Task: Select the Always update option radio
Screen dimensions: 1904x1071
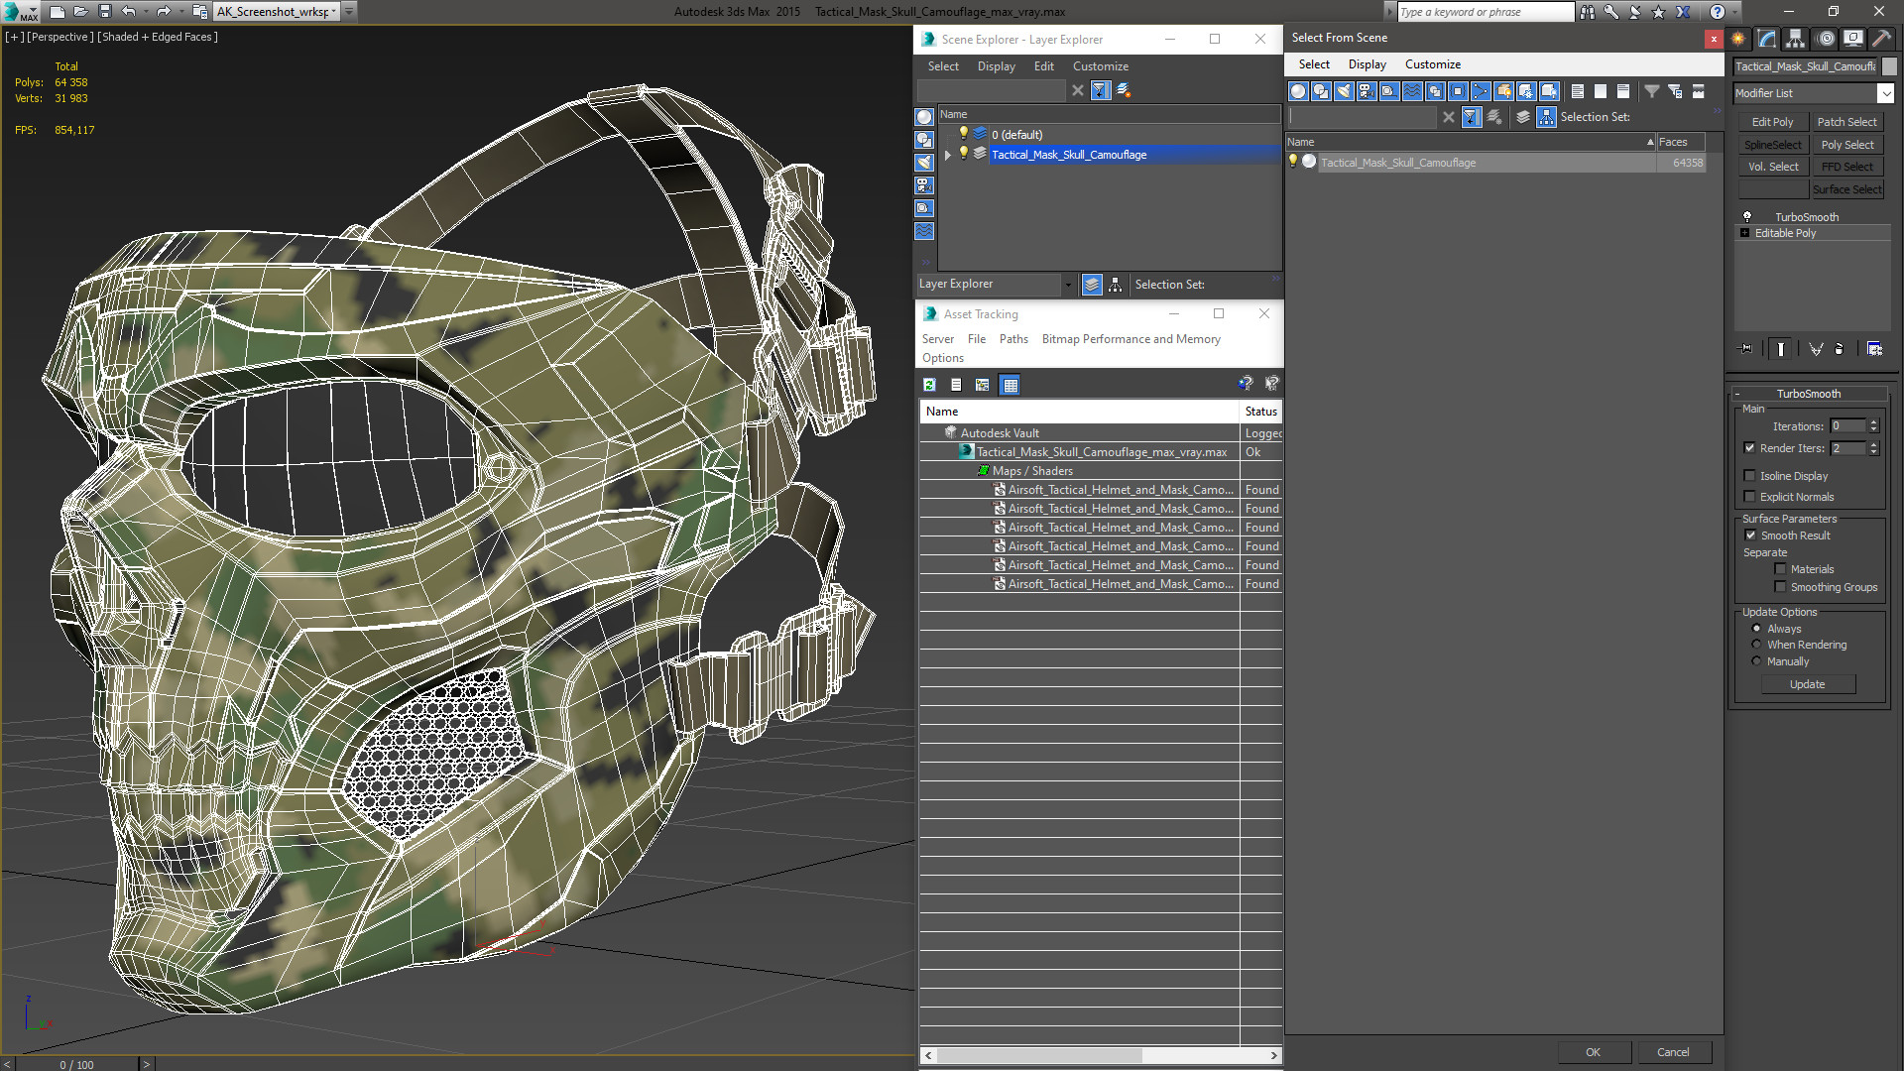Action: pos(1756,629)
